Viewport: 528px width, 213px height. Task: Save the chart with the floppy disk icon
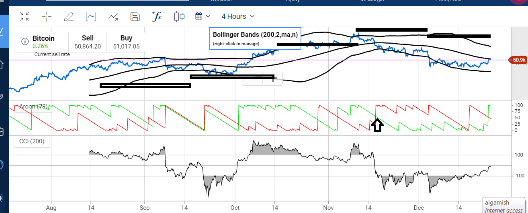point(135,16)
